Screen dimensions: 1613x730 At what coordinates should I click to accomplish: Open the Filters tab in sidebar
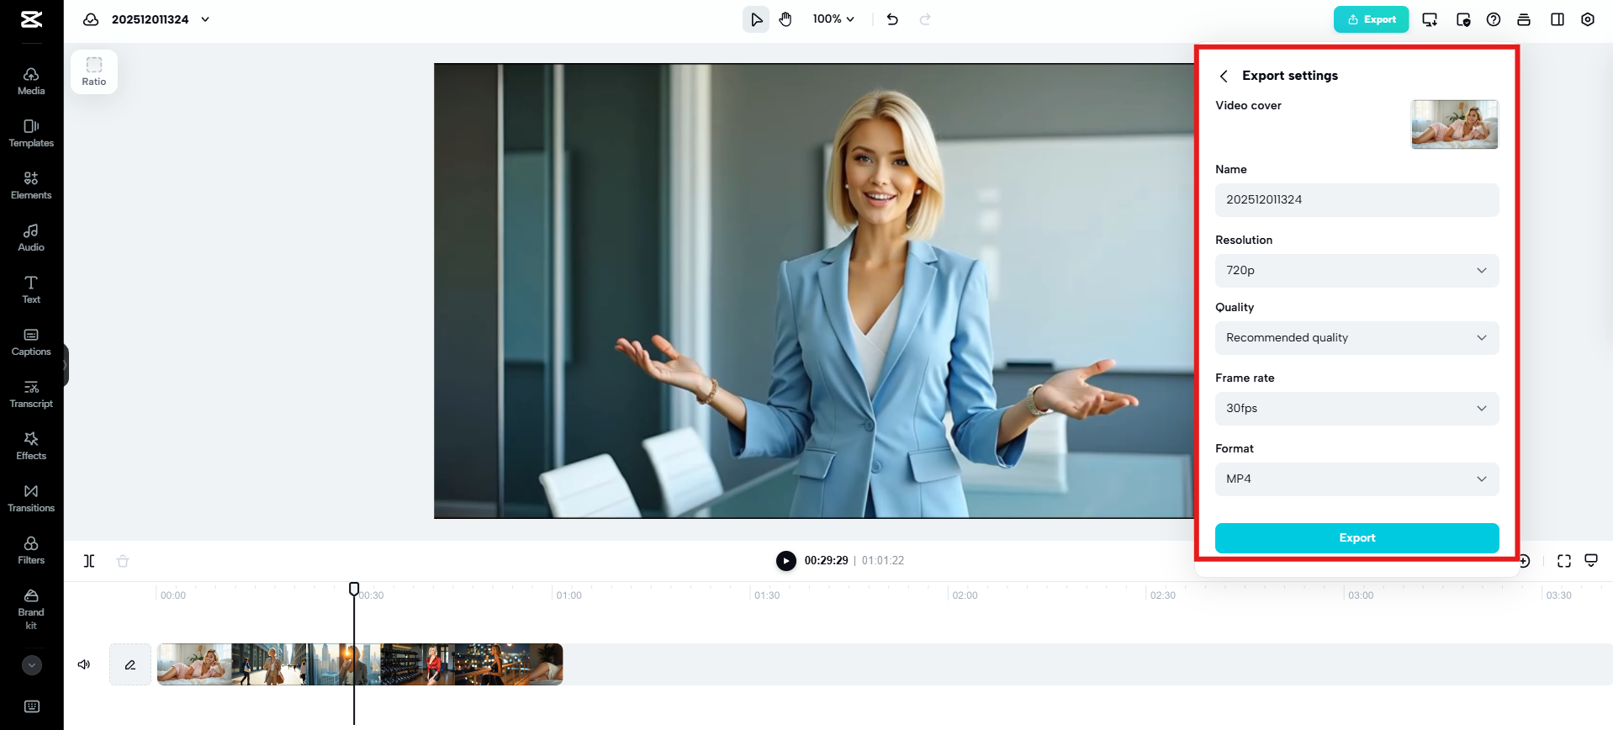pyautogui.click(x=31, y=550)
